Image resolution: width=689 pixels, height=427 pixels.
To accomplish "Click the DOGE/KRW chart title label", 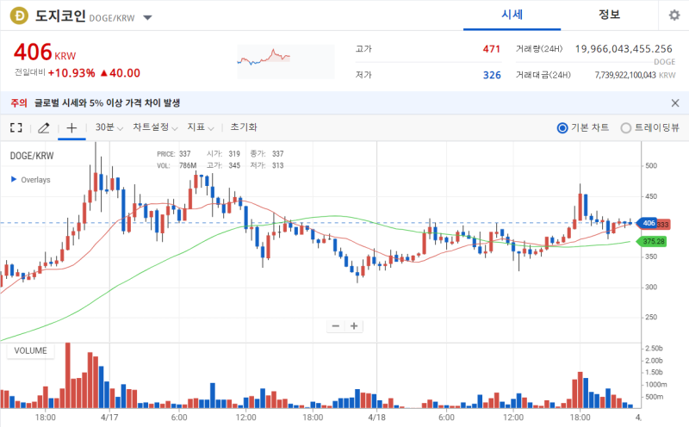I will coord(32,156).
